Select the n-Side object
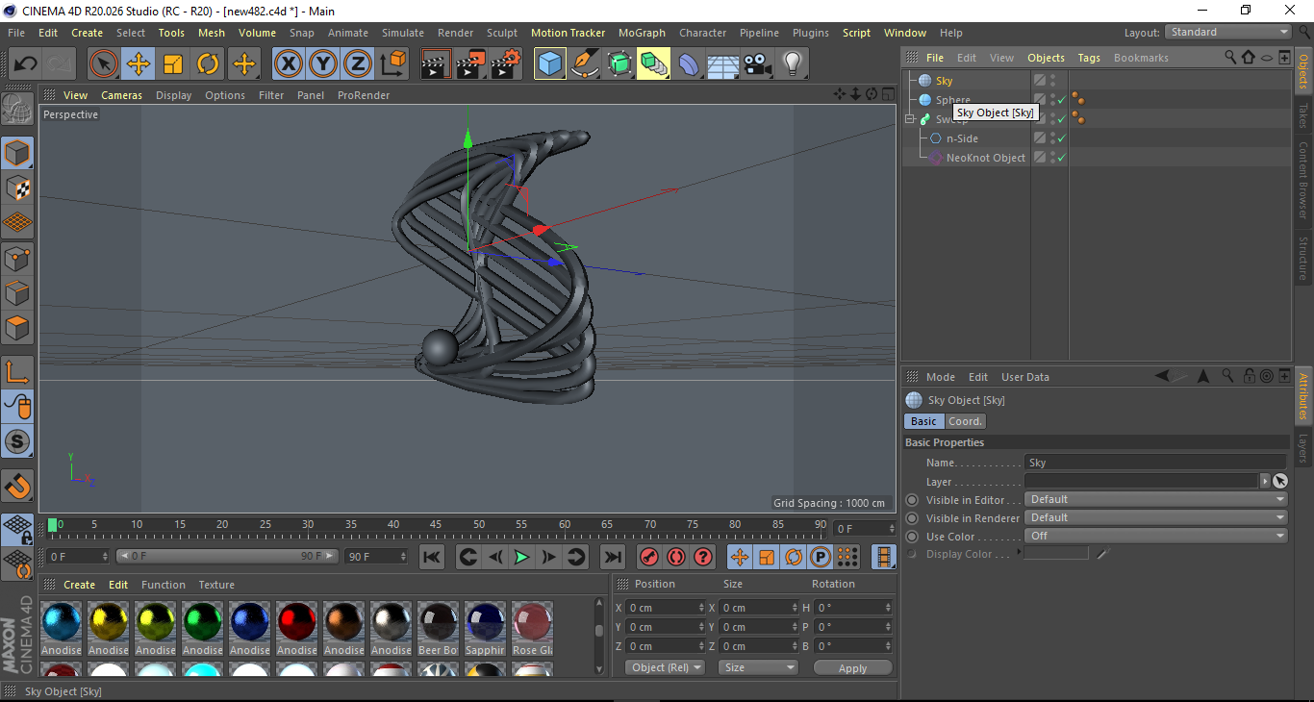 point(961,138)
